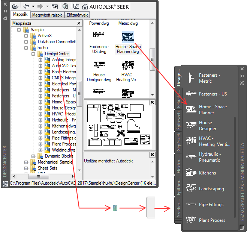Open DesignCenter properties menu icon
Screen dimensions: 247x232
[5, 18]
